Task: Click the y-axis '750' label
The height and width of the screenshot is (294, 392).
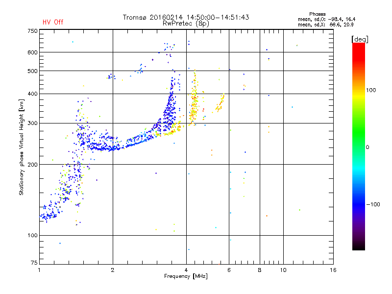Action: (x=32, y=31)
